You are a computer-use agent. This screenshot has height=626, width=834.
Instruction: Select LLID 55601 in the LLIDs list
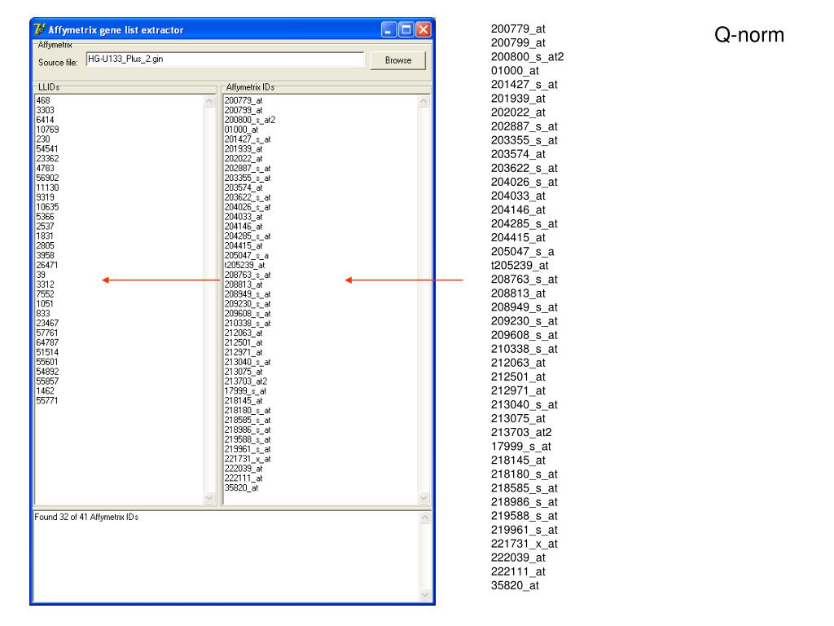47,362
